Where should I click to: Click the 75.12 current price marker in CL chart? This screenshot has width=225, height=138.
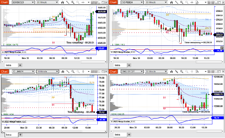[102, 112]
